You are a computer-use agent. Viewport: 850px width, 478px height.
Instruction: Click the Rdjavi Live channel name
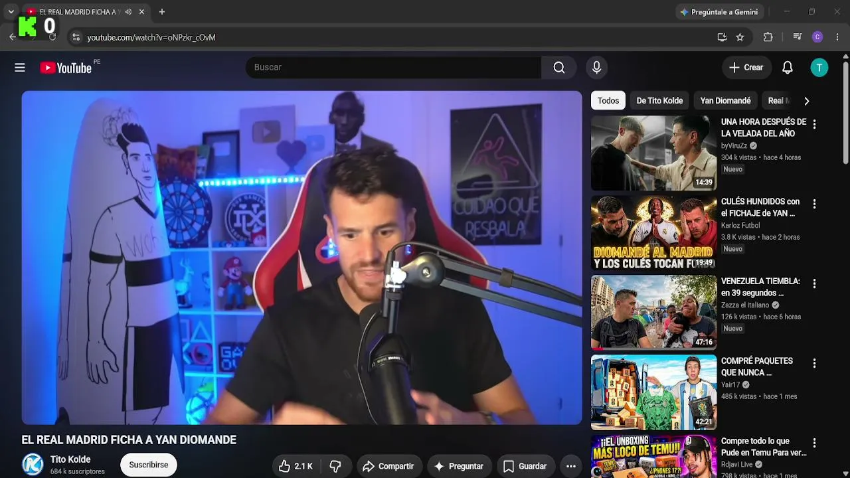click(x=737, y=465)
